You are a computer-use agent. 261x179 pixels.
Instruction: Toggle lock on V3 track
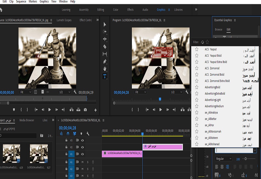[66, 140]
